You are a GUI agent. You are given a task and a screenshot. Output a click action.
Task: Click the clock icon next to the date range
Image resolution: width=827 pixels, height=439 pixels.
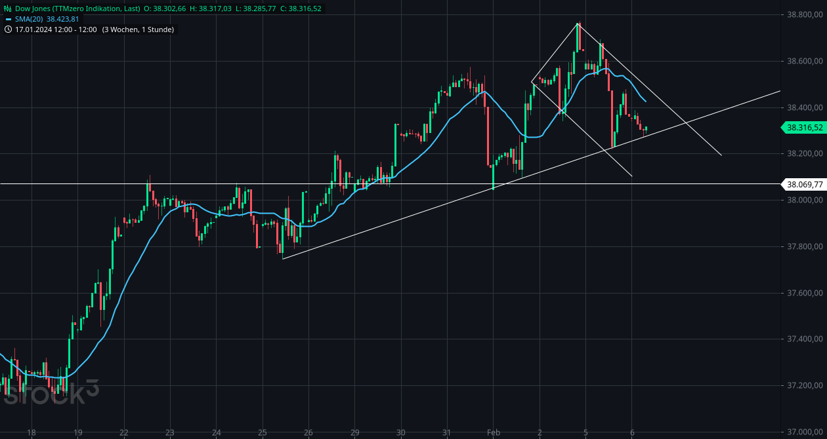coord(7,29)
